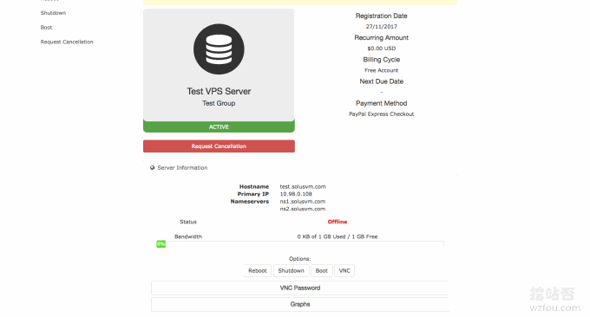Click the red Offline status text
The height and width of the screenshot is (317, 590).
[338, 222]
